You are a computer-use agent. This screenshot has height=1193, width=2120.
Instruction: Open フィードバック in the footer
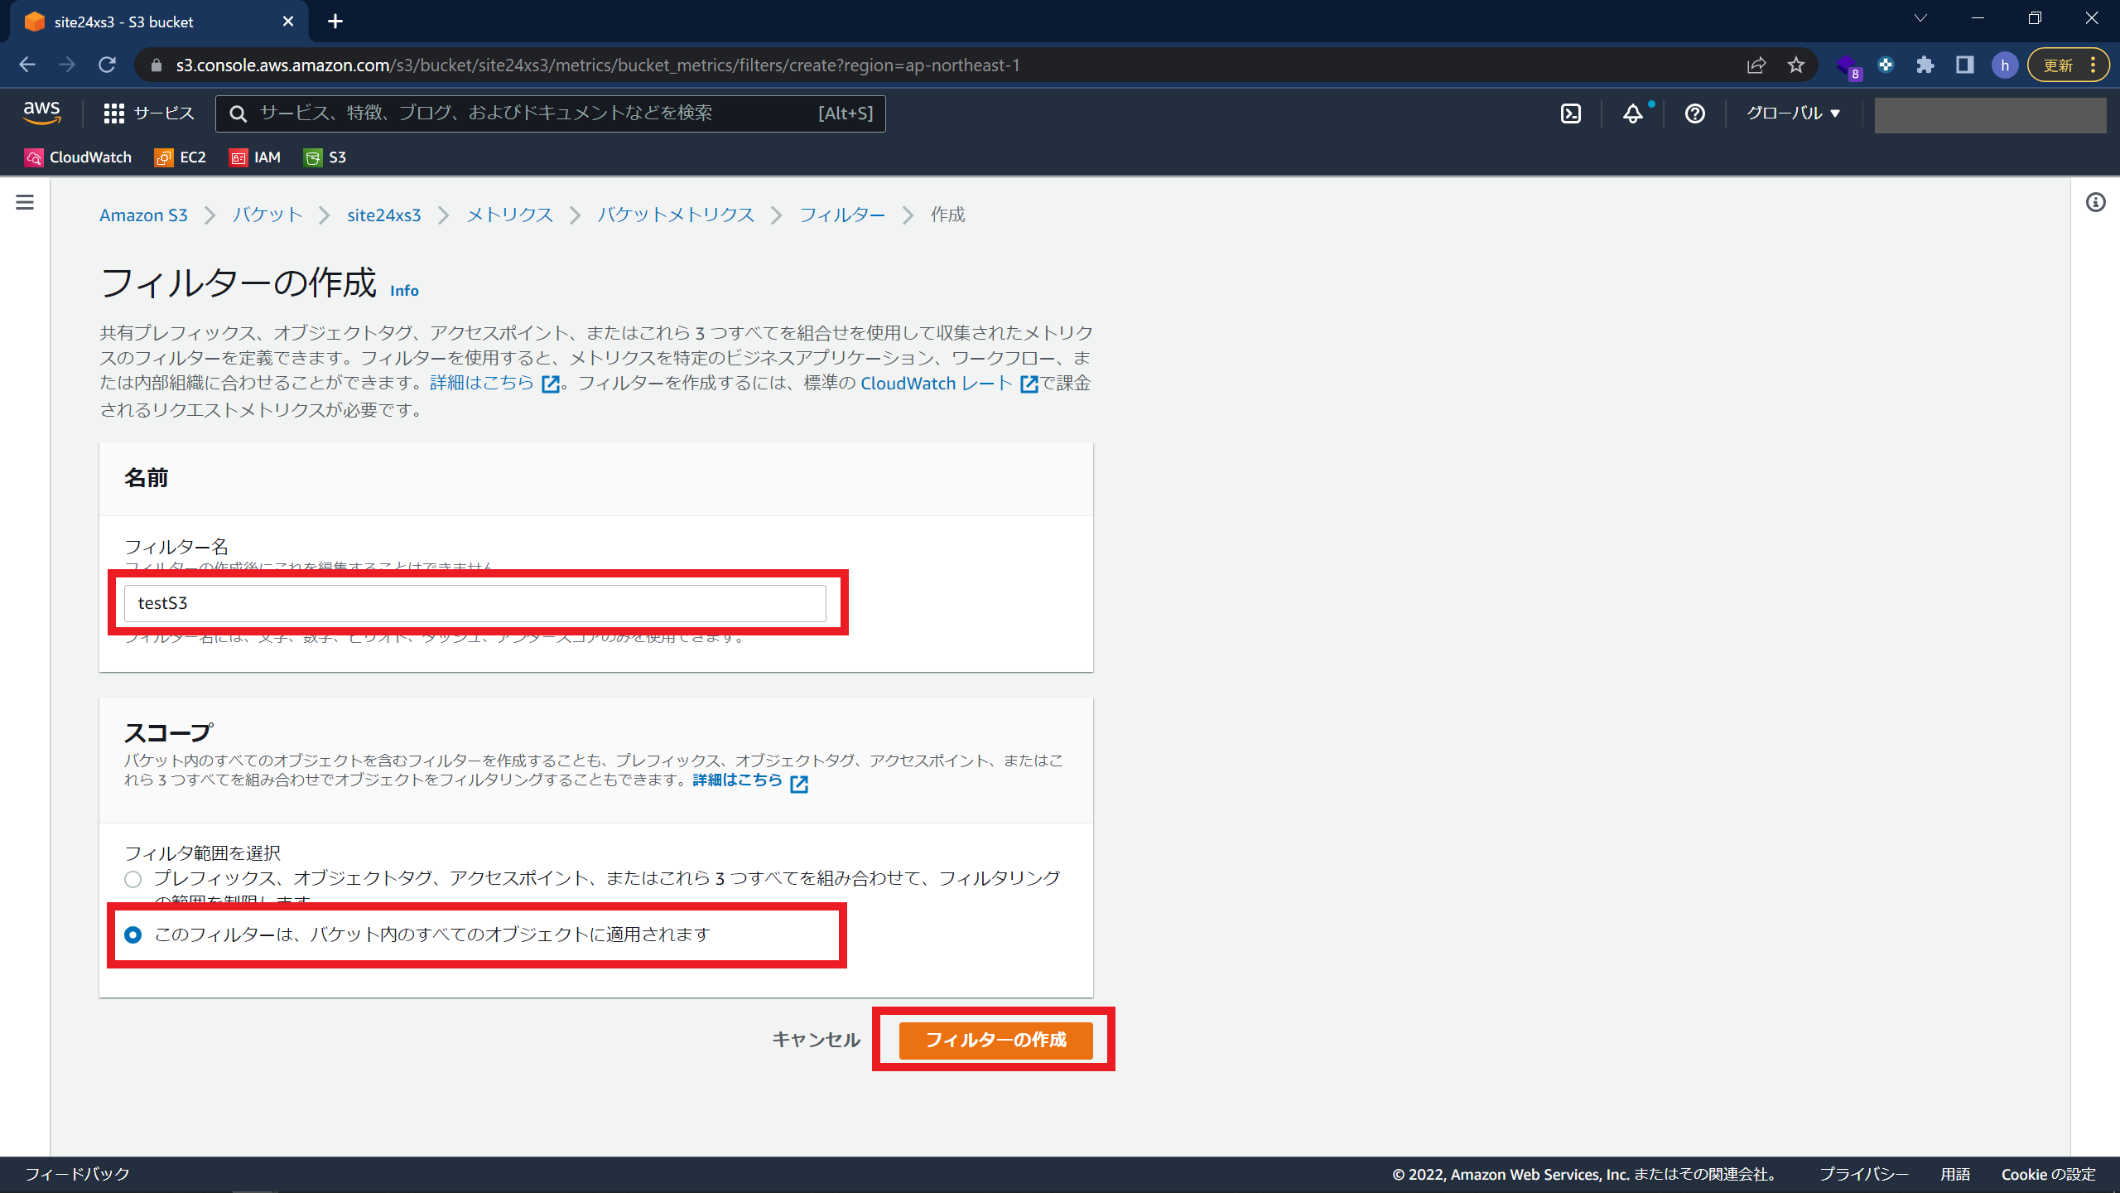tap(77, 1174)
